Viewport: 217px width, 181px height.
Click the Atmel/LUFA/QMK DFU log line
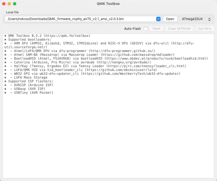(x=79, y=51)
